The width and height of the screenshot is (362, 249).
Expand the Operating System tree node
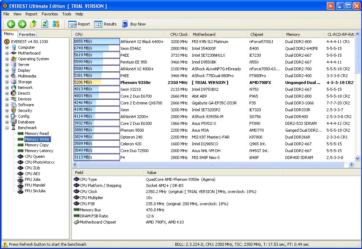pyautogui.click(x=7, y=59)
